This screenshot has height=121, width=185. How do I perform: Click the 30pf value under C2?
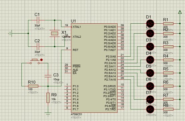(x=37, y=52)
